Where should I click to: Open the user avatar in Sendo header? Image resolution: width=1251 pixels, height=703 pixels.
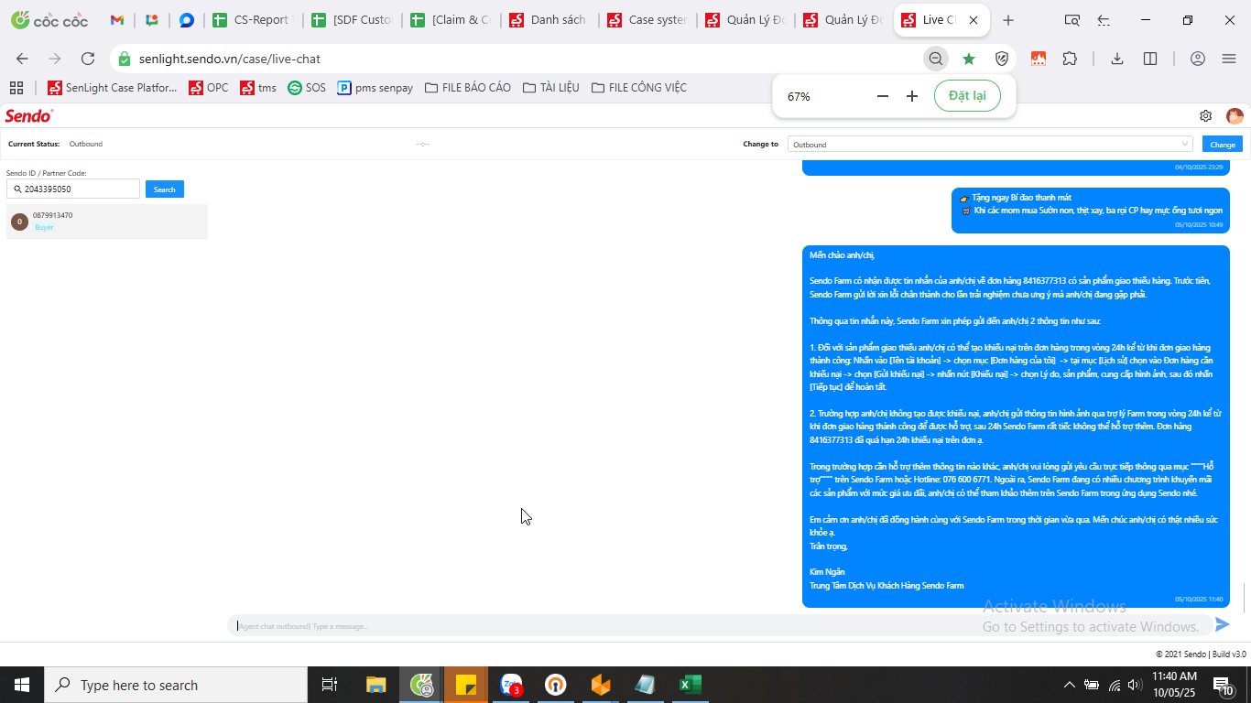pyautogui.click(x=1235, y=116)
